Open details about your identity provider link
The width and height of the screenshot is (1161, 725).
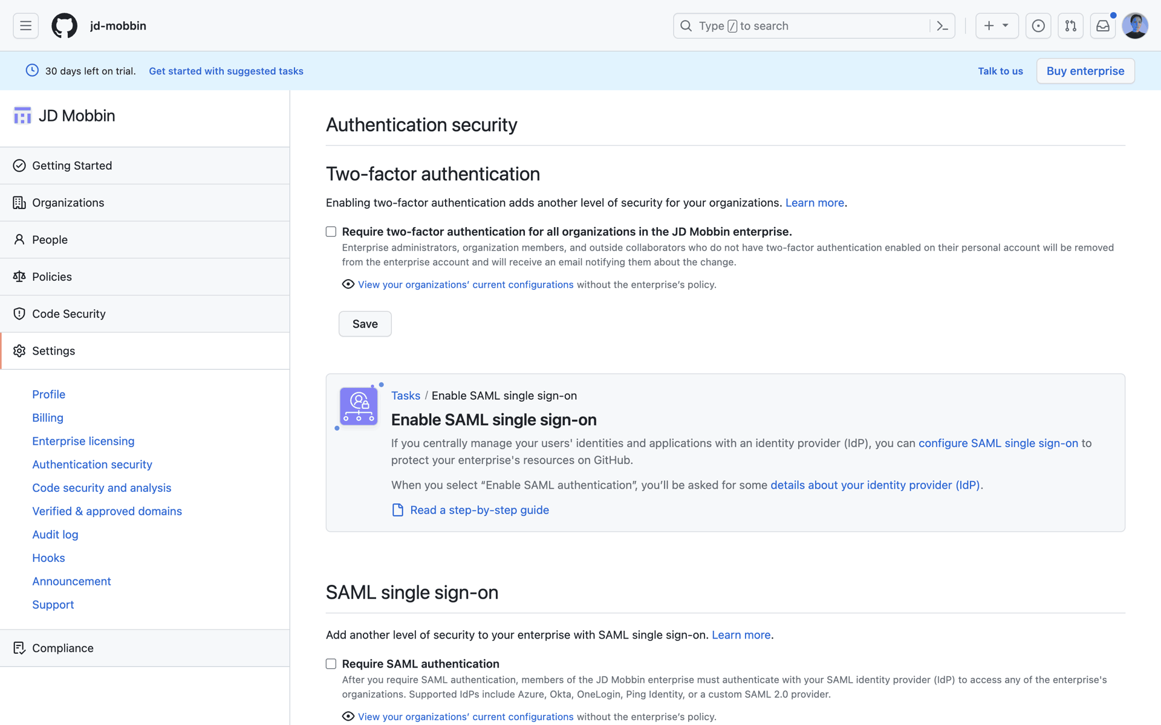[x=875, y=485]
